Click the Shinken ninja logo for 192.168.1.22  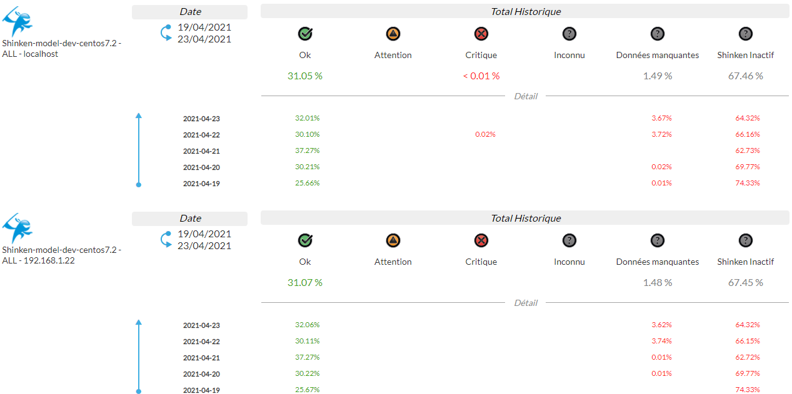click(18, 229)
